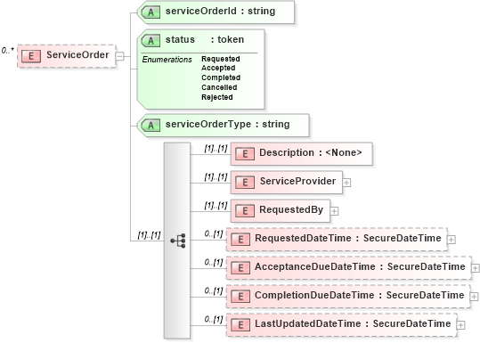Select the sequence compositor icon
The image size is (480, 343).
[x=178, y=241]
